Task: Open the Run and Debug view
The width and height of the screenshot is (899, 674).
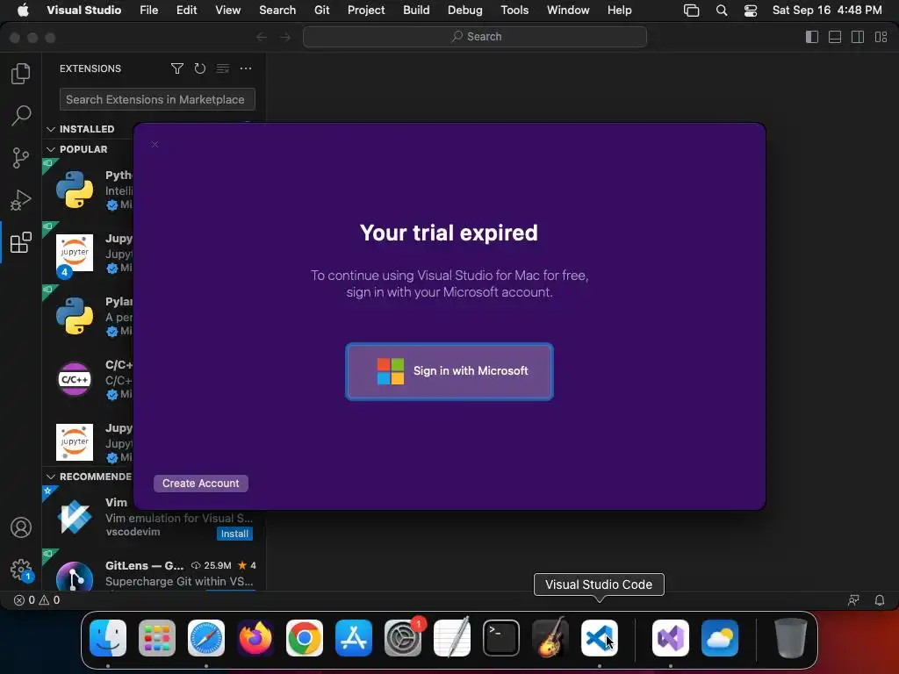Action: [x=21, y=200]
